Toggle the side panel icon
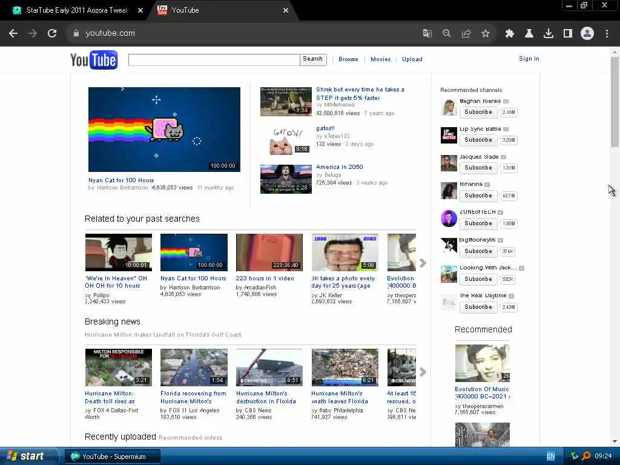The height and width of the screenshot is (465, 620). point(568,34)
